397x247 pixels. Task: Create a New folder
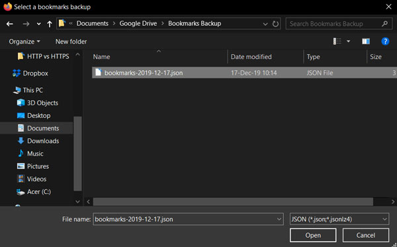coord(71,42)
